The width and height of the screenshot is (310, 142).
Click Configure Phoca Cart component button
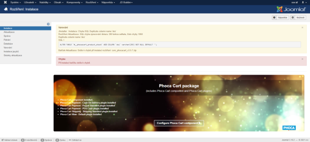179,123
